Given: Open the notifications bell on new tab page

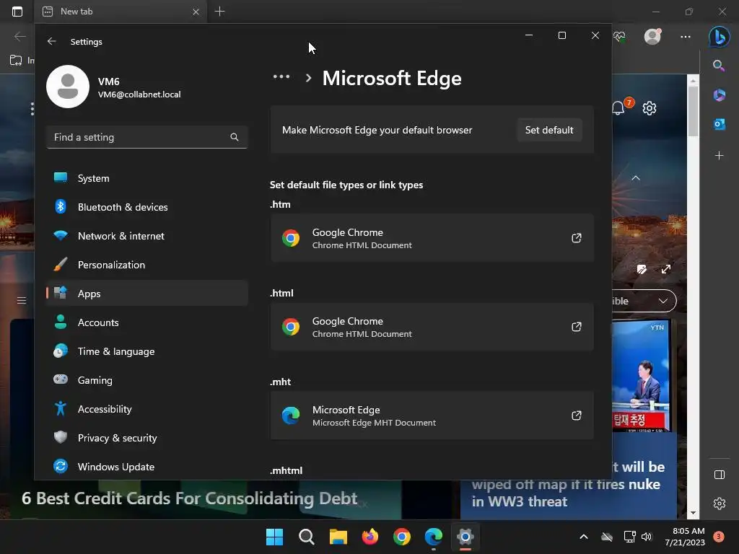Looking at the screenshot, I should (618, 108).
